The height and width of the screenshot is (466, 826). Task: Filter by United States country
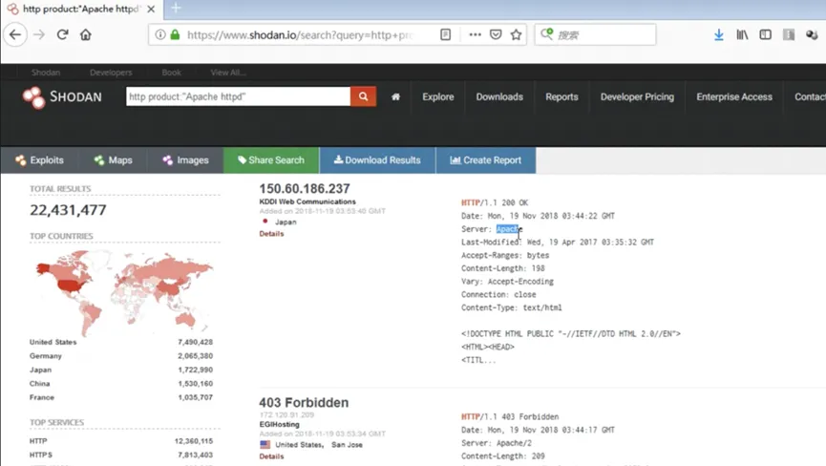tap(53, 342)
